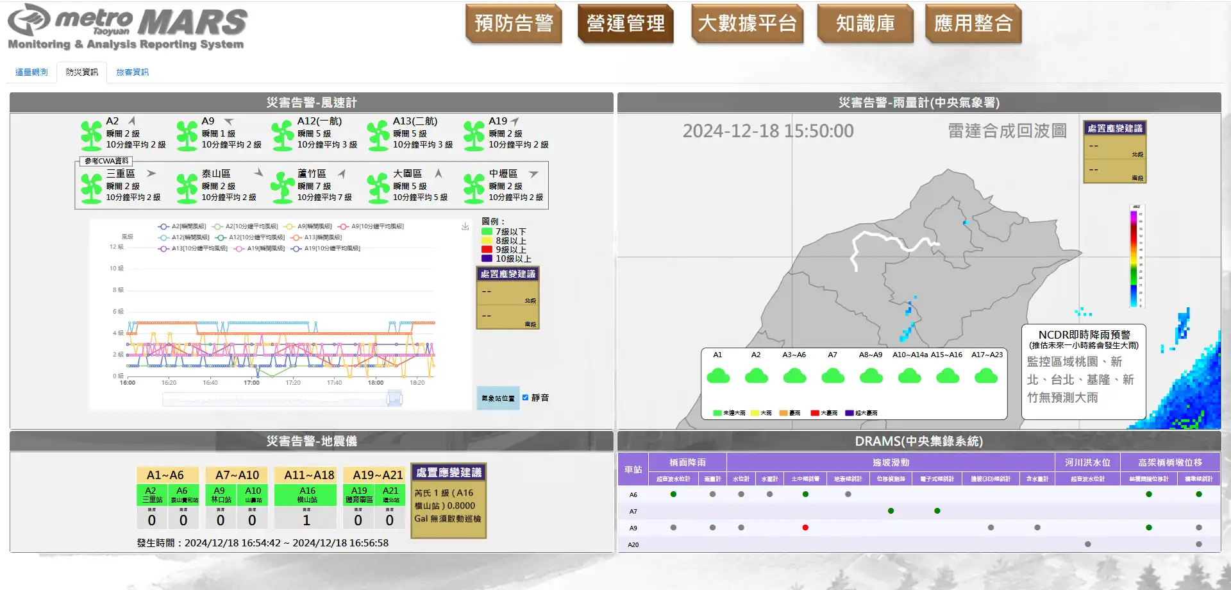Image resolution: width=1231 pixels, height=590 pixels.
Task: Click the A3~A6 rain cloud icon
Action: tap(794, 376)
